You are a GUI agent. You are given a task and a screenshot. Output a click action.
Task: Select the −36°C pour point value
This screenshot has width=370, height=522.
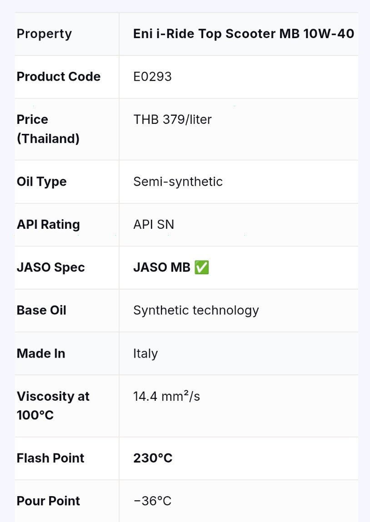(x=152, y=501)
